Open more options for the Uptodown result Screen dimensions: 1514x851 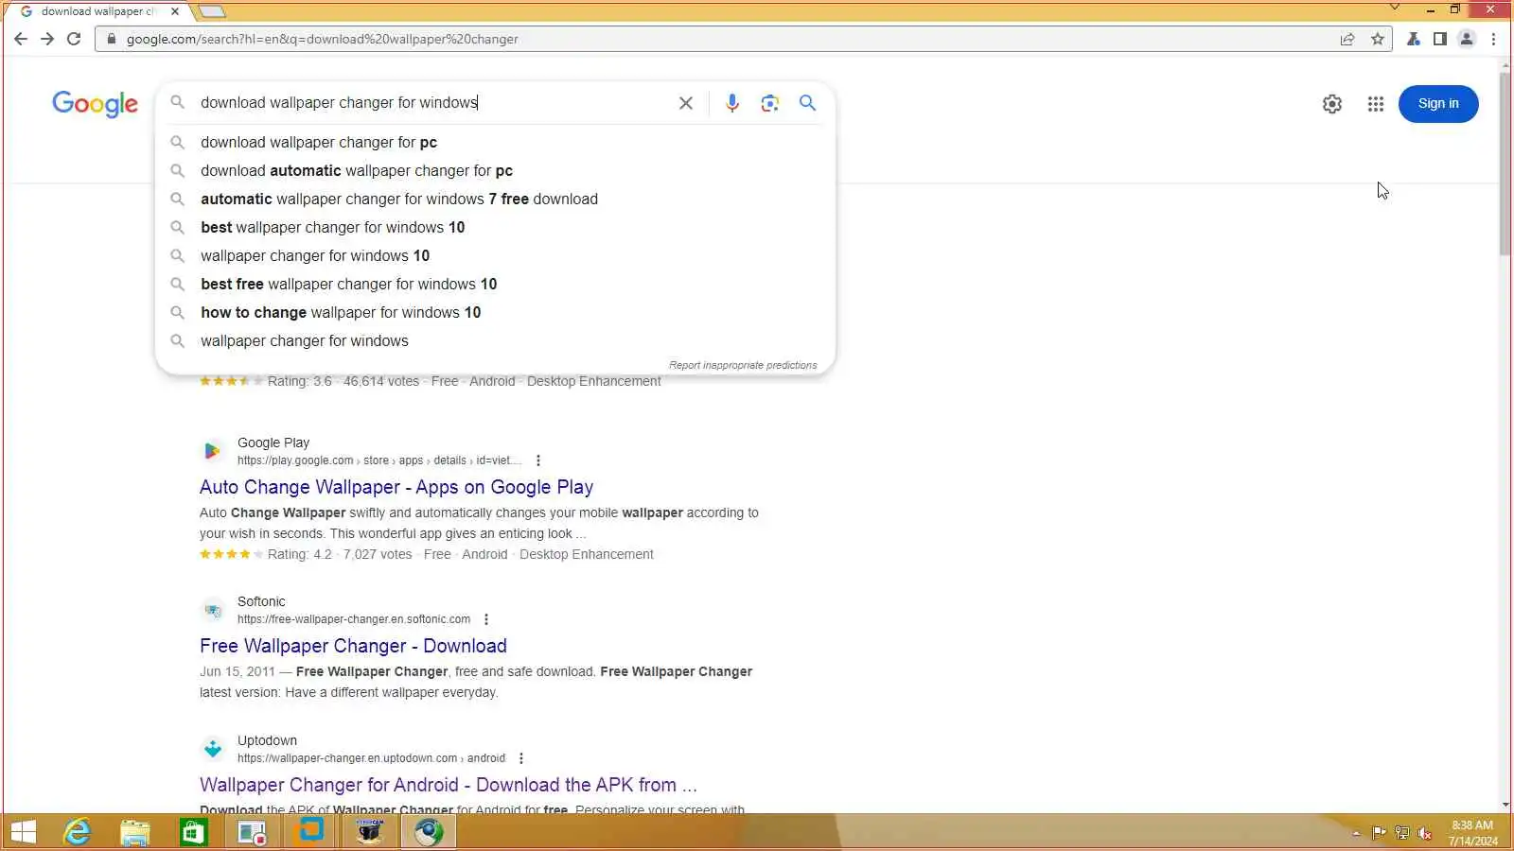(521, 758)
